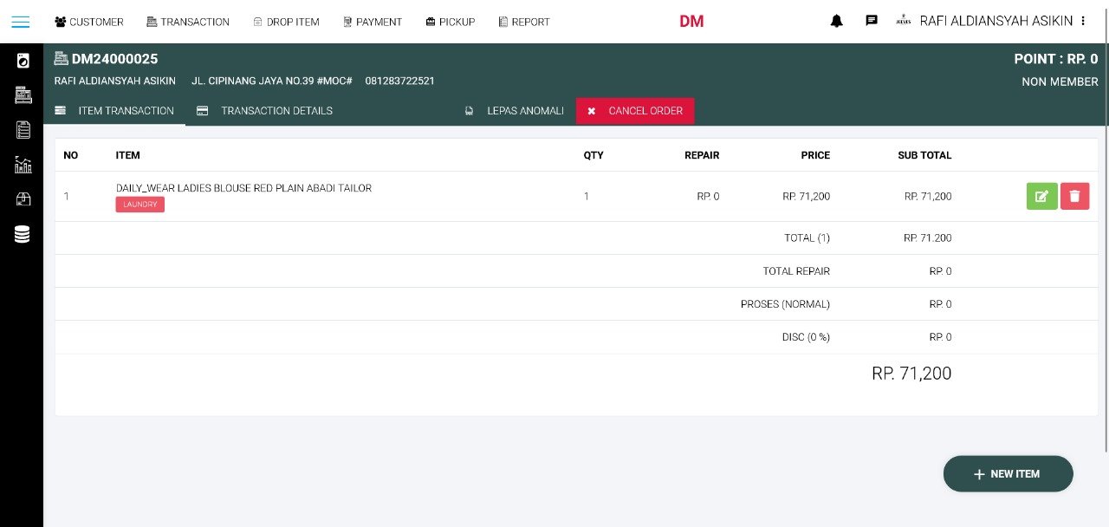Open the Customer menu
This screenshot has height=527, width=1109.
[88, 22]
